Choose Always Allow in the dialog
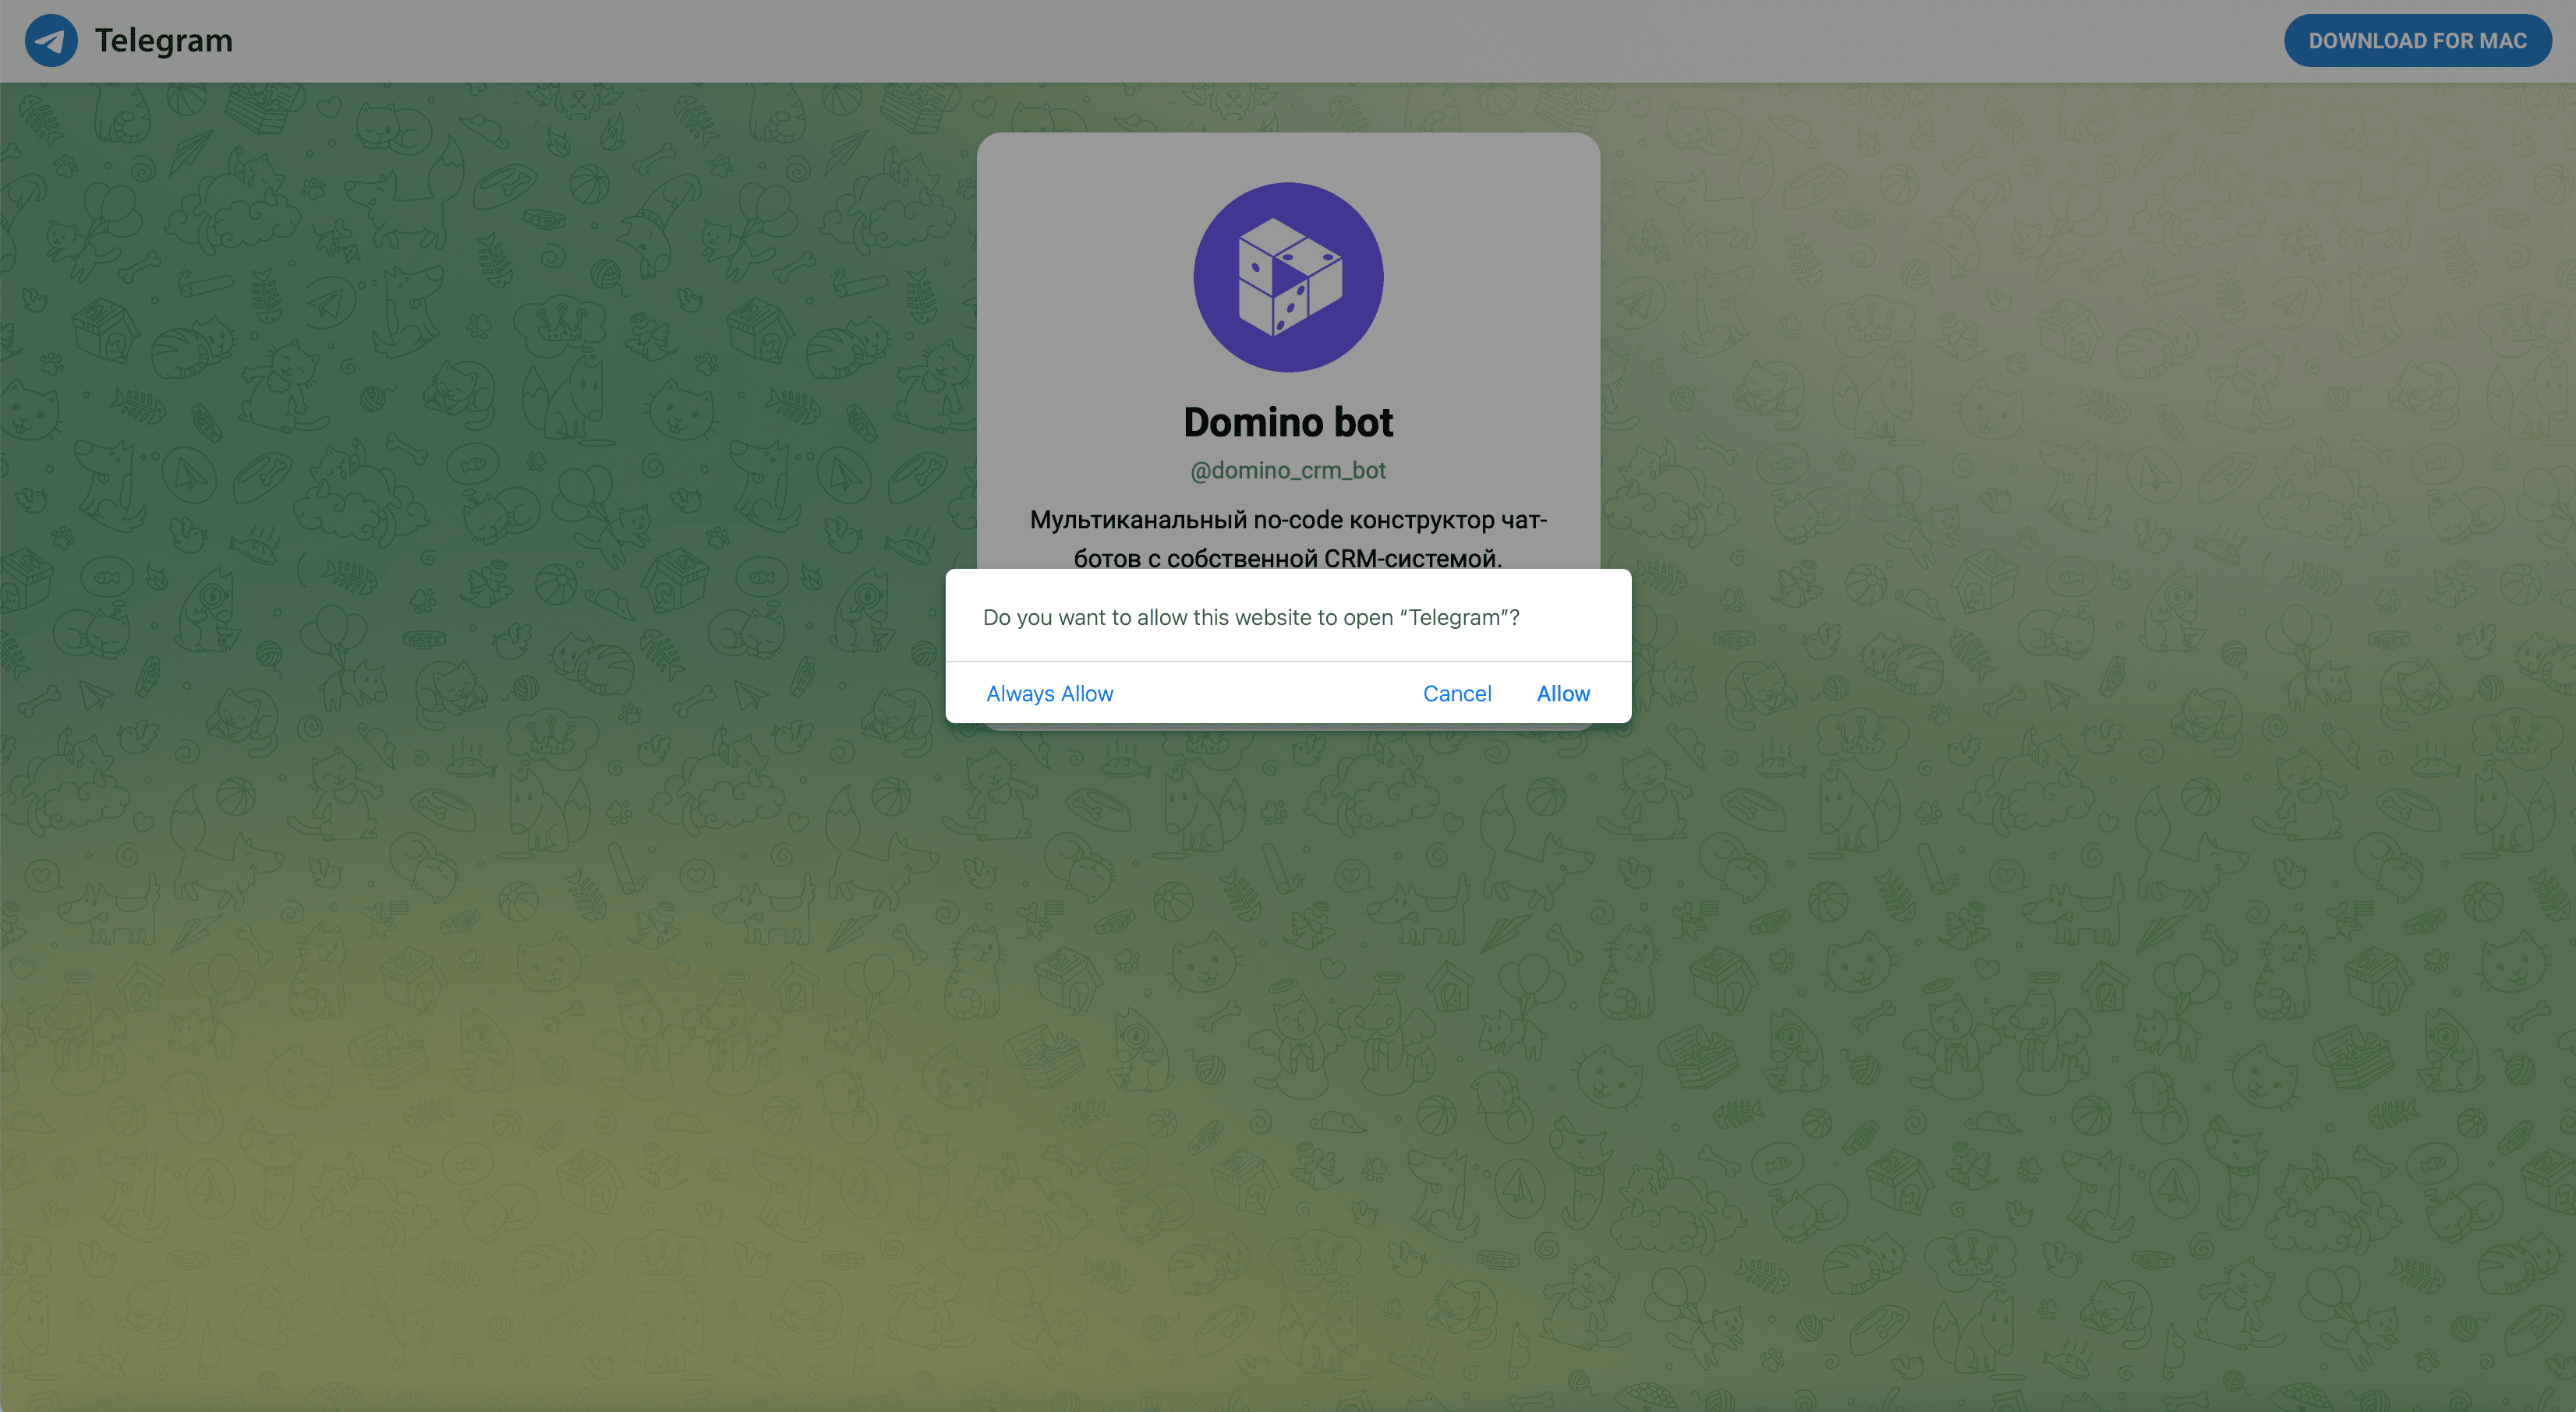The width and height of the screenshot is (2576, 1412). 1049,694
